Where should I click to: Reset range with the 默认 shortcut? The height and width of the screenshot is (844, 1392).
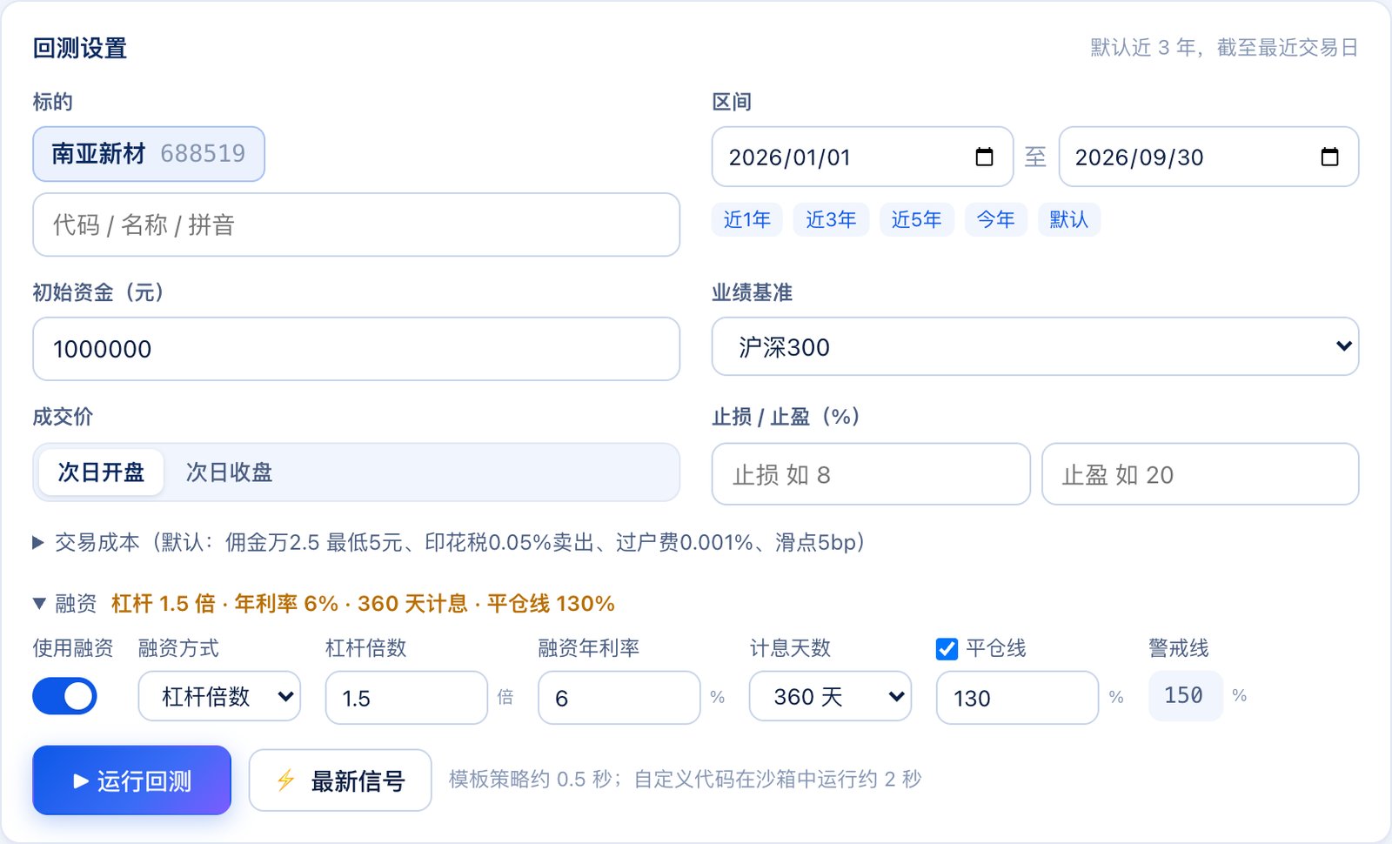1069,219
